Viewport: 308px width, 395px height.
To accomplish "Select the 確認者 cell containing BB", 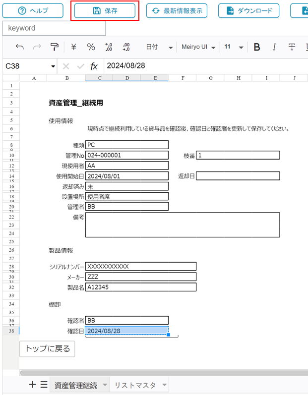I will pyautogui.click(x=127, y=320).
